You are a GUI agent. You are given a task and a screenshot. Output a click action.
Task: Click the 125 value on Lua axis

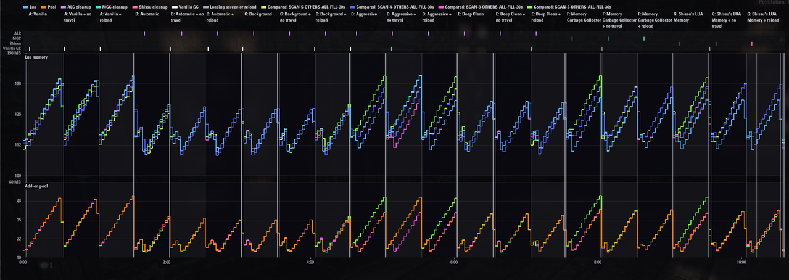17,114
